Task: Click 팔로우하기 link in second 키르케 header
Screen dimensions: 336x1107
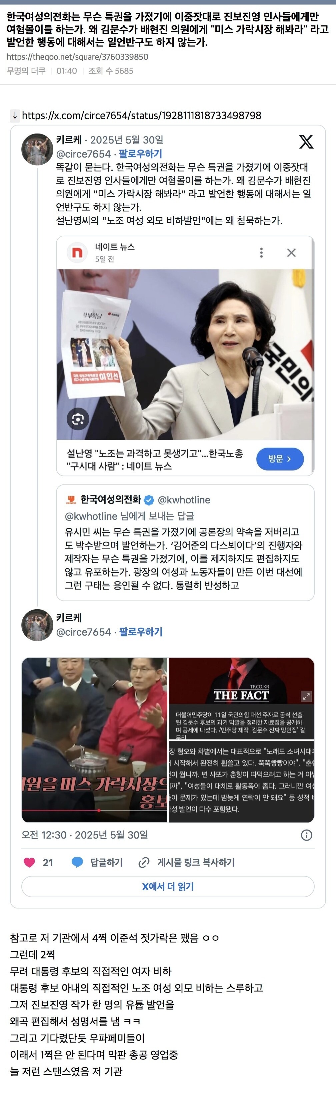Action: coord(140,632)
